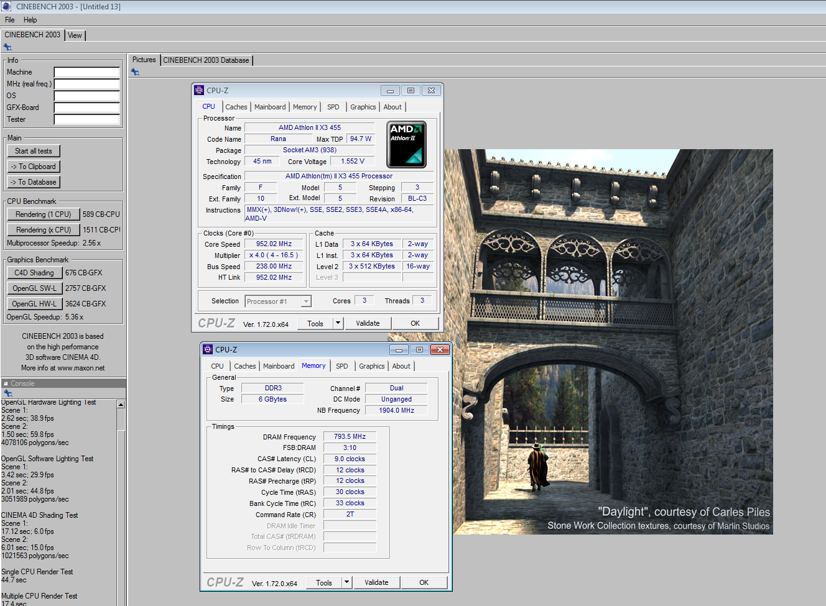Open SPD tab in lower CPU-Z window
Image resolution: width=826 pixels, height=606 pixels.
point(342,366)
